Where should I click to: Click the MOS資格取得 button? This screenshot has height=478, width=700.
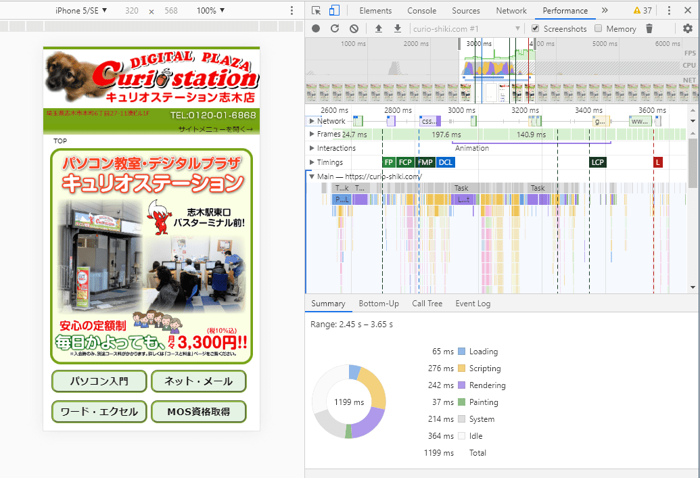(x=198, y=412)
